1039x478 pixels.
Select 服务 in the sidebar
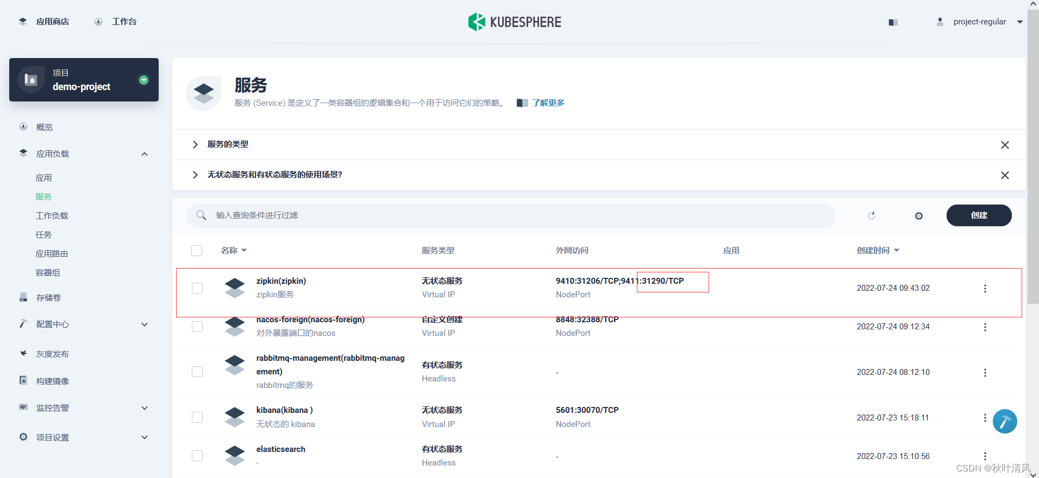[43, 196]
